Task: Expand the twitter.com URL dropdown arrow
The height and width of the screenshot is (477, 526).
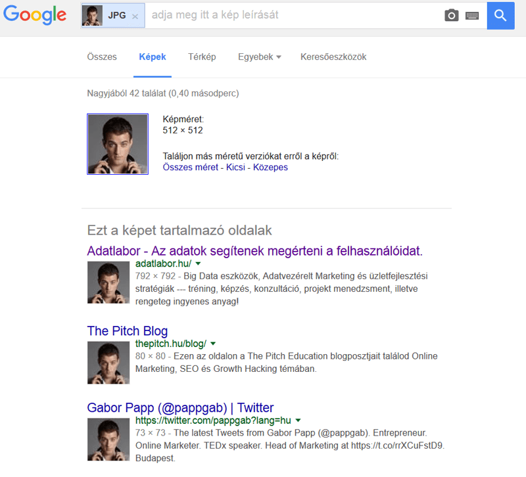Action: pyautogui.click(x=298, y=420)
